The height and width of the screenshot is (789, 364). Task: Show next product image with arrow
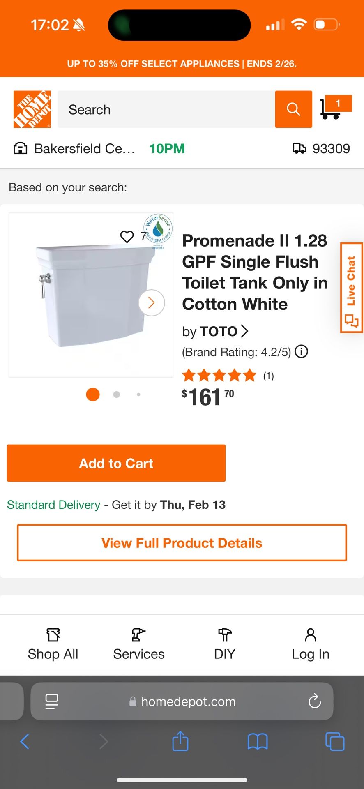[x=152, y=303]
